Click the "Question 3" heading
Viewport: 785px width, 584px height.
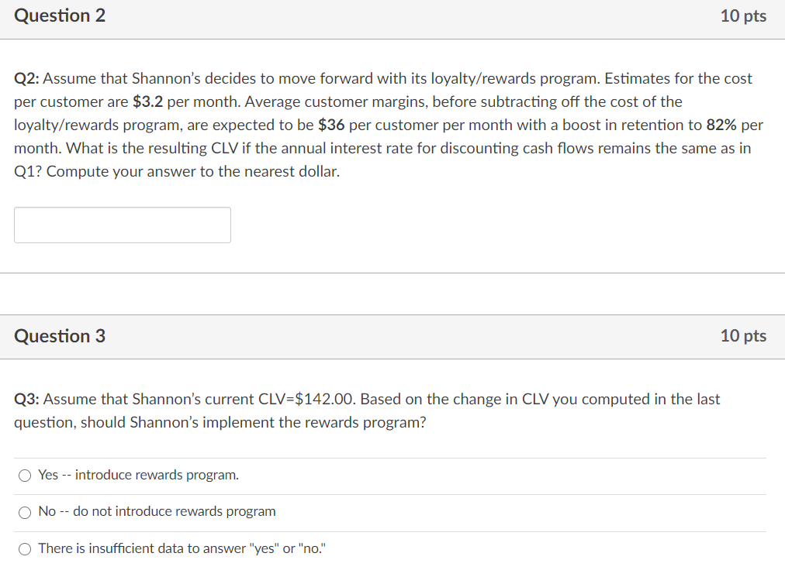click(60, 336)
